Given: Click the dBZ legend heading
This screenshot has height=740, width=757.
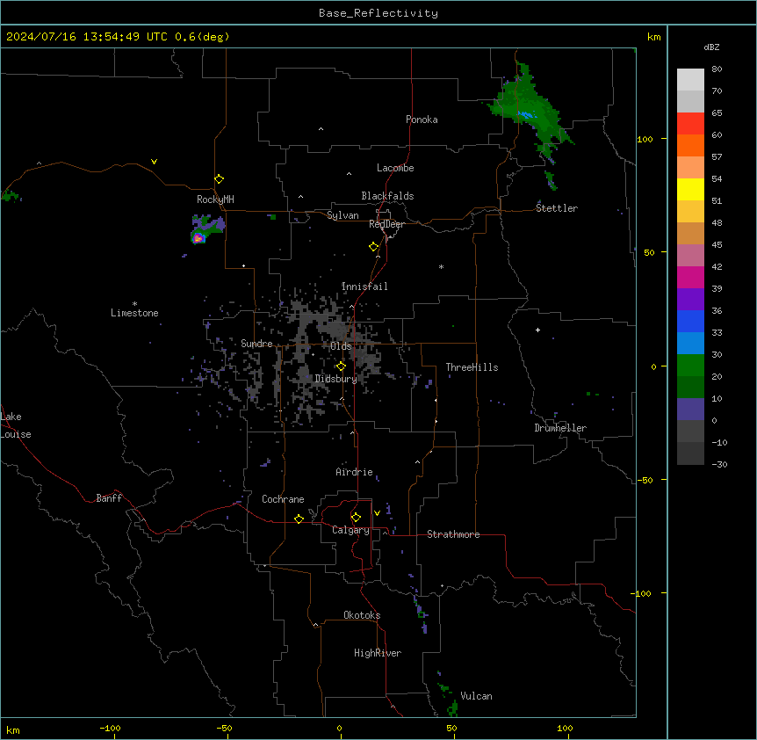Looking at the screenshot, I should [711, 47].
